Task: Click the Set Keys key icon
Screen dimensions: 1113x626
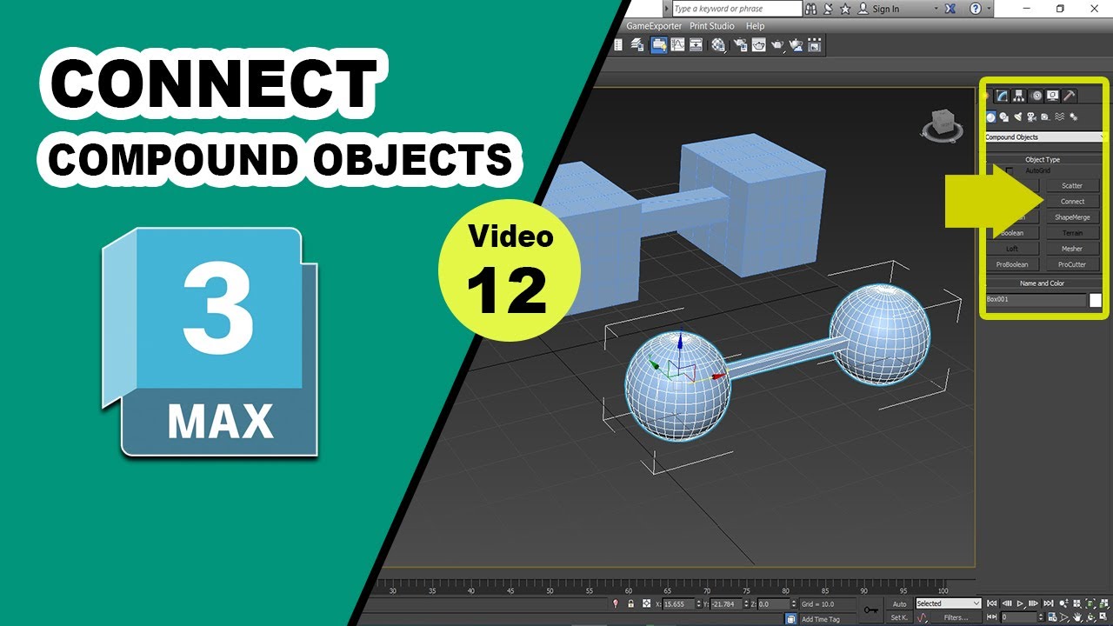Action: (x=871, y=610)
